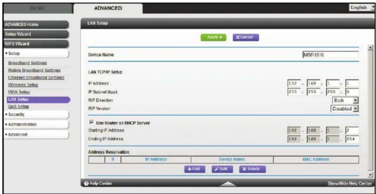Open Mobile Broadband Settings
This screenshot has width=376, height=194.
[34, 71]
